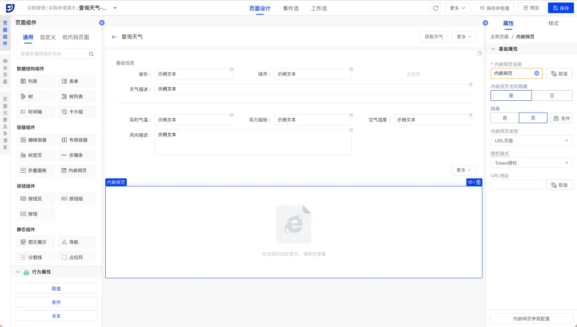The height and width of the screenshot is (327, 577).
Task: Open the 内嵌网页类型 dropdown
Action: point(532,141)
